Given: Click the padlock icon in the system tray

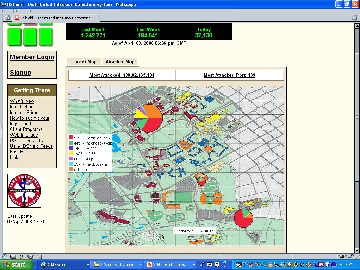Looking at the screenshot, I should point(270,264).
